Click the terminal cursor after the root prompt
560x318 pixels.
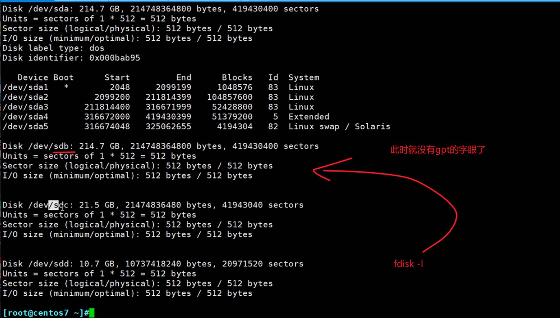[92, 313]
